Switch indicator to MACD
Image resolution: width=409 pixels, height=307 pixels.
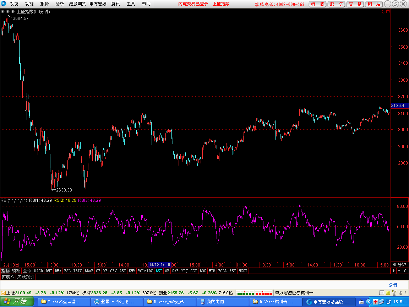click(x=38, y=271)
